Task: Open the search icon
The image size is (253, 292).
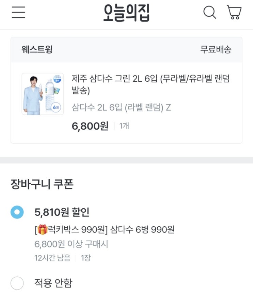Action: coord(209,13)
